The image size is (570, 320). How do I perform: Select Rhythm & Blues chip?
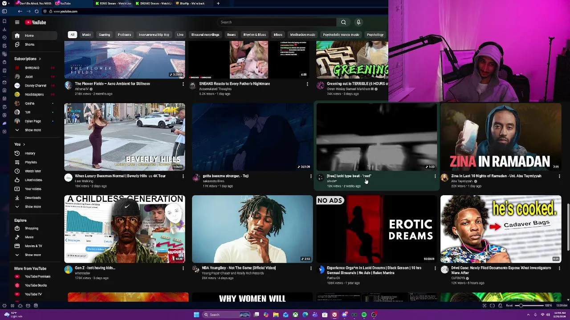[x=255, y=35]
